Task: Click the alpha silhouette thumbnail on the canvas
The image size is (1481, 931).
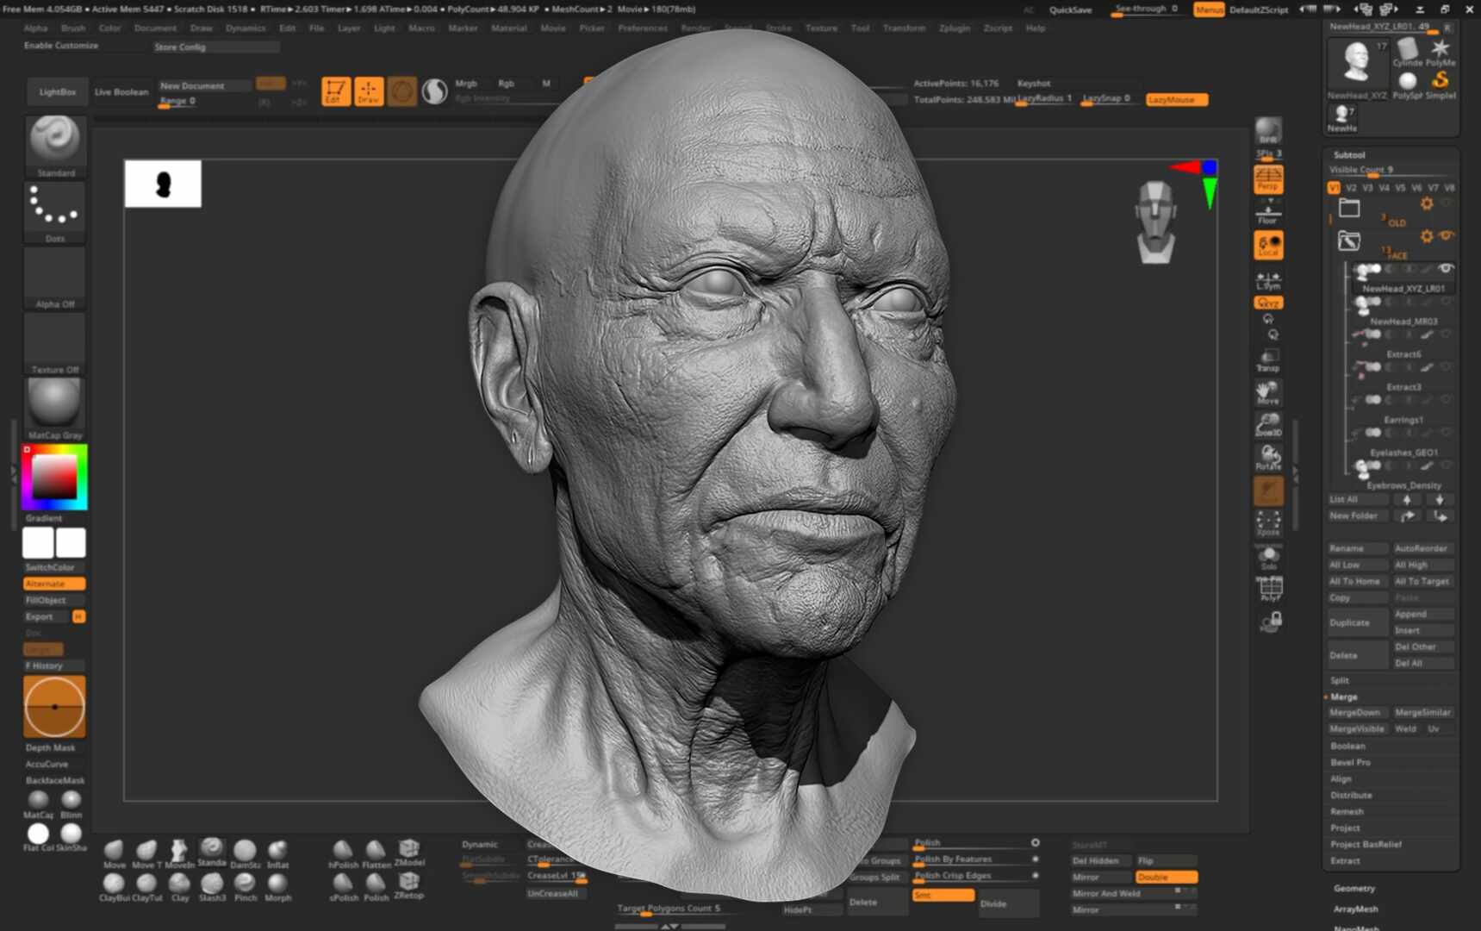Action: click(162, 183)
